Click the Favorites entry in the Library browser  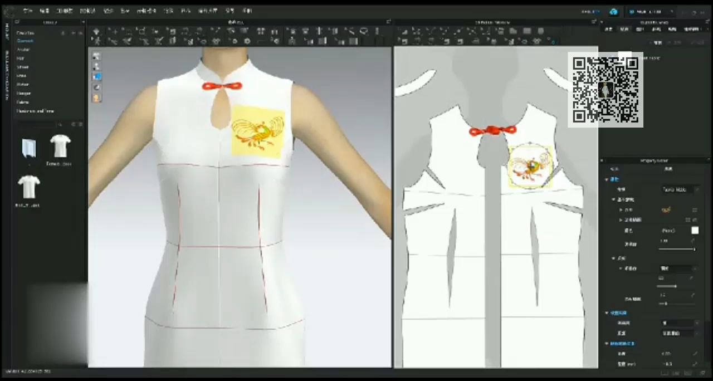[25, 32]
